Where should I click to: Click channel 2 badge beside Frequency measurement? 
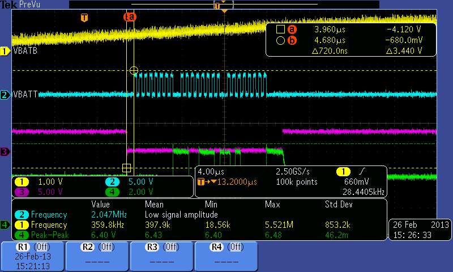22,215
